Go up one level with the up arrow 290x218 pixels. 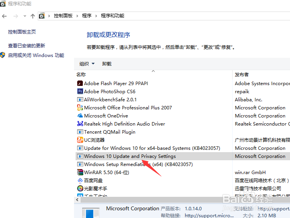33,16
